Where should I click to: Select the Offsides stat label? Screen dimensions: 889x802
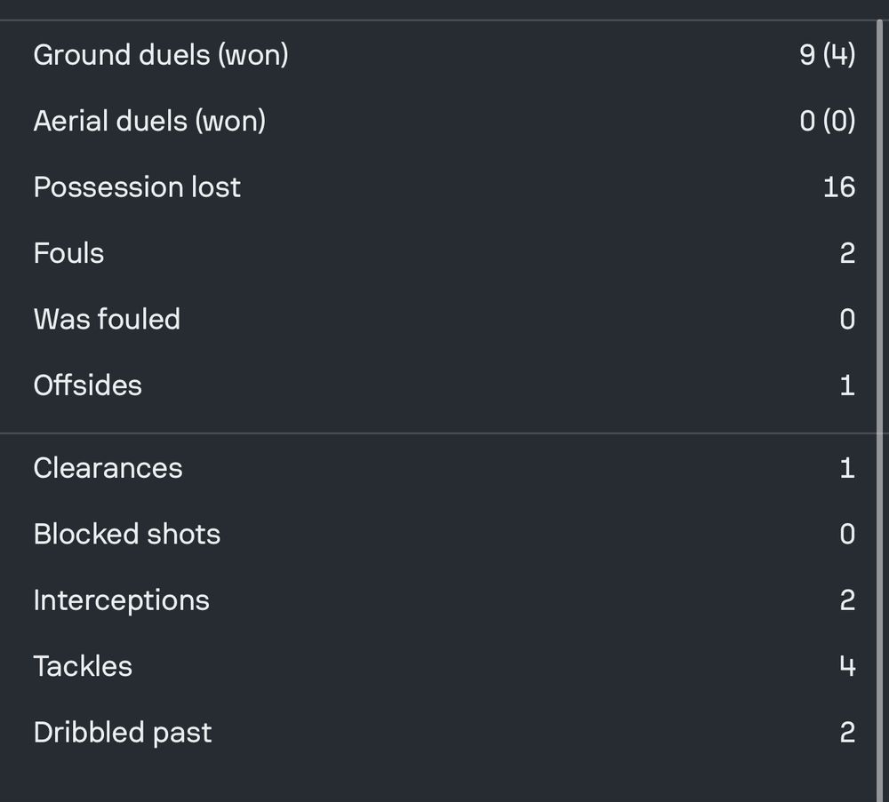[x=87, y=385]
